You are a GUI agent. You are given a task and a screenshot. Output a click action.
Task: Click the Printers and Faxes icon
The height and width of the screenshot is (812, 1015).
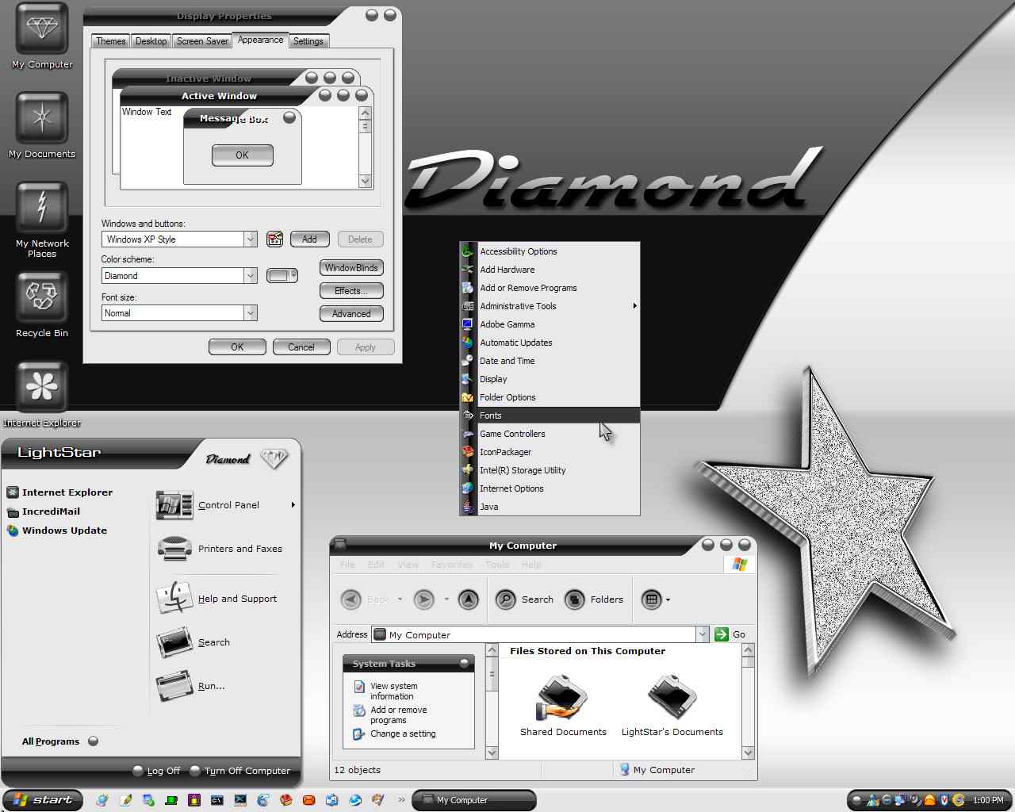click(174, 549)
